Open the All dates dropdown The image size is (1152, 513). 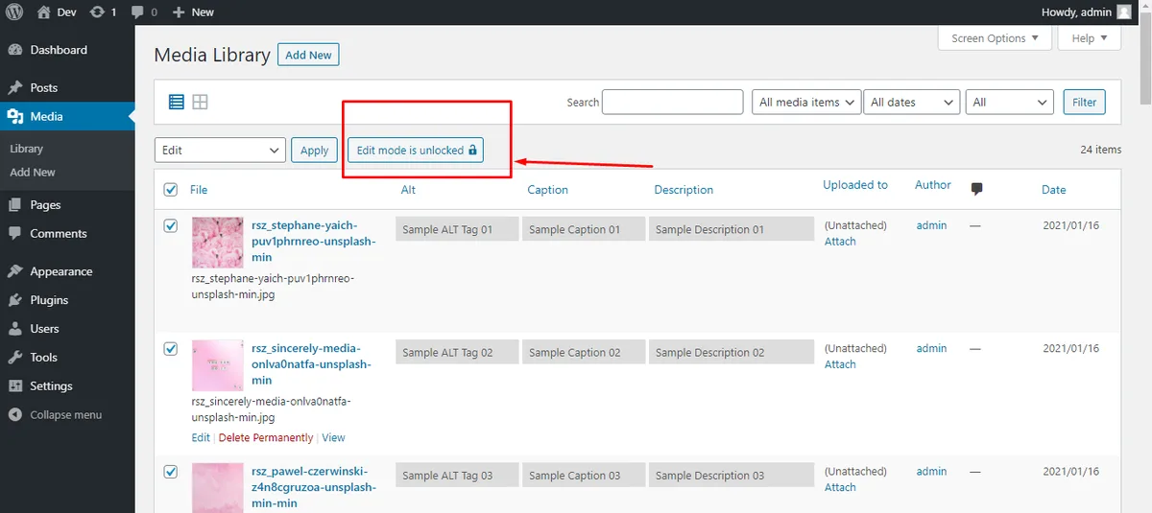tap(911, 102)
